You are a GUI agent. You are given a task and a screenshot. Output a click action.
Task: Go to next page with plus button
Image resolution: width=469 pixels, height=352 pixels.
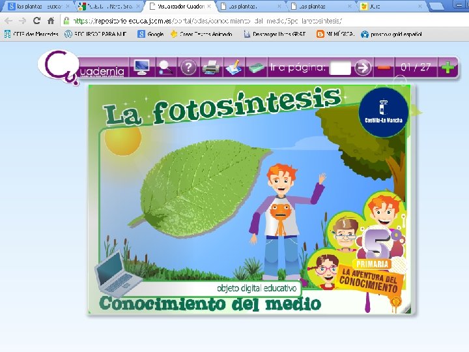point(448,67)
